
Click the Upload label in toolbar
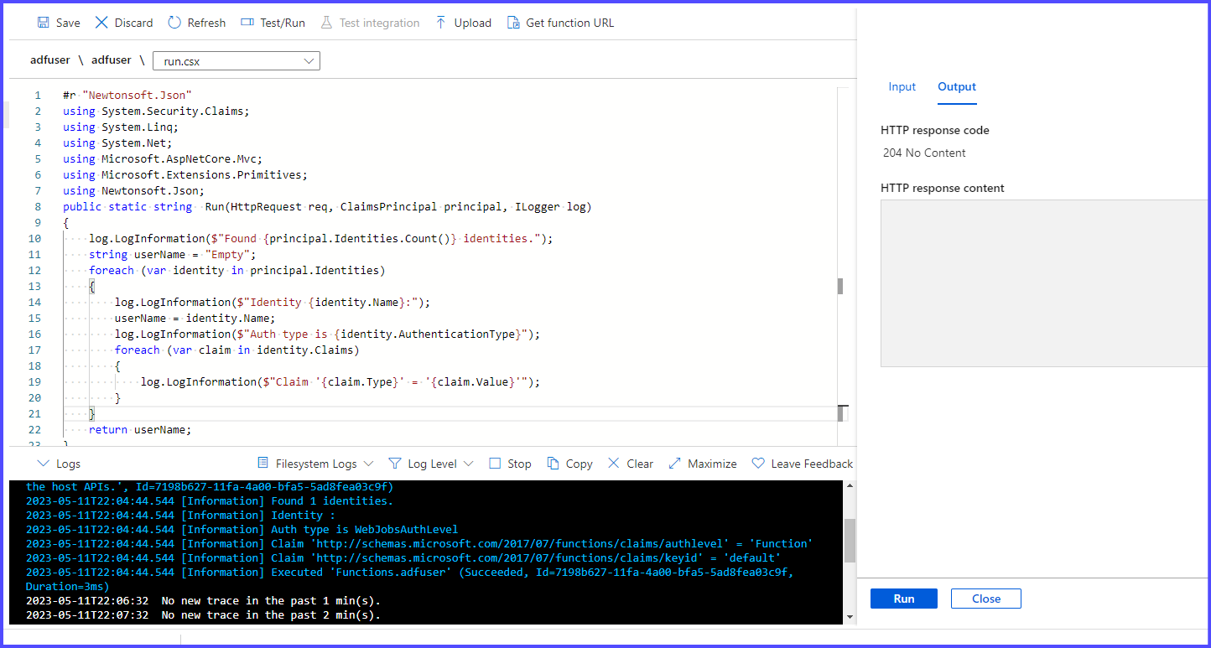coord(473,23)
